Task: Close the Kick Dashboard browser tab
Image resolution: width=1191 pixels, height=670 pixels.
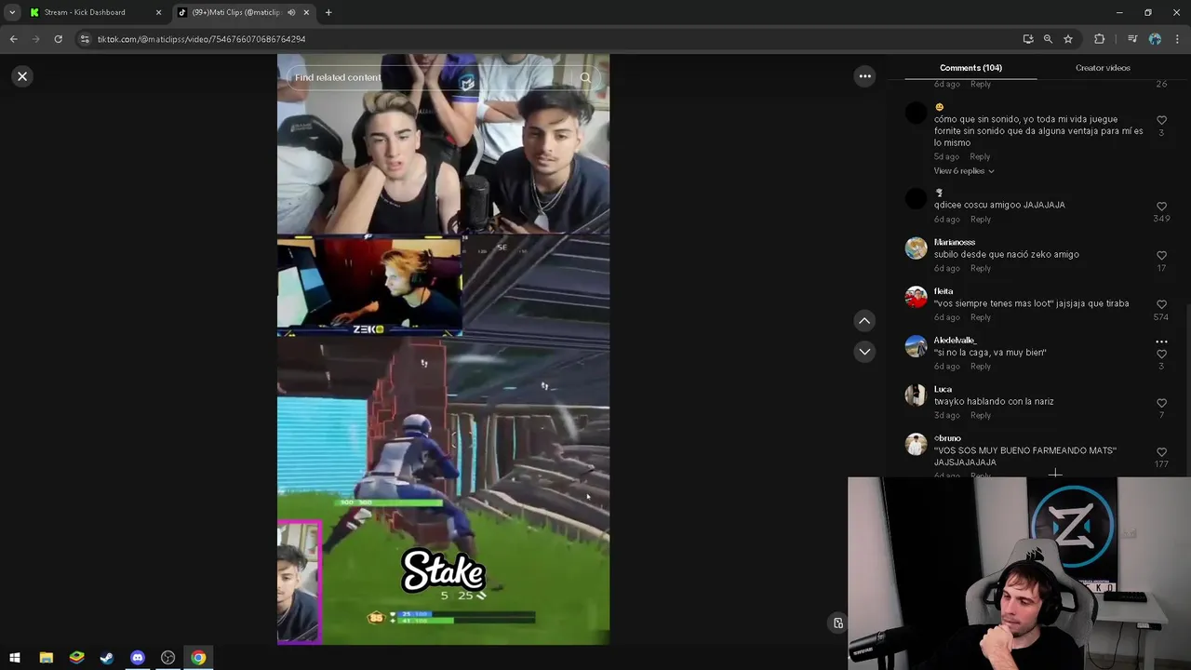Action: (158, 12)
